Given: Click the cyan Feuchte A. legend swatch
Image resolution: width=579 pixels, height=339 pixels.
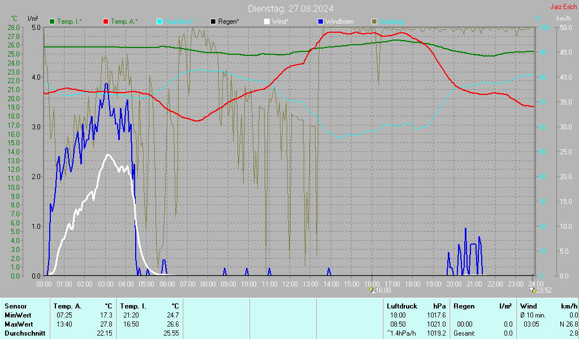Looking at the screenshot, I should click(x=159, y=21).
